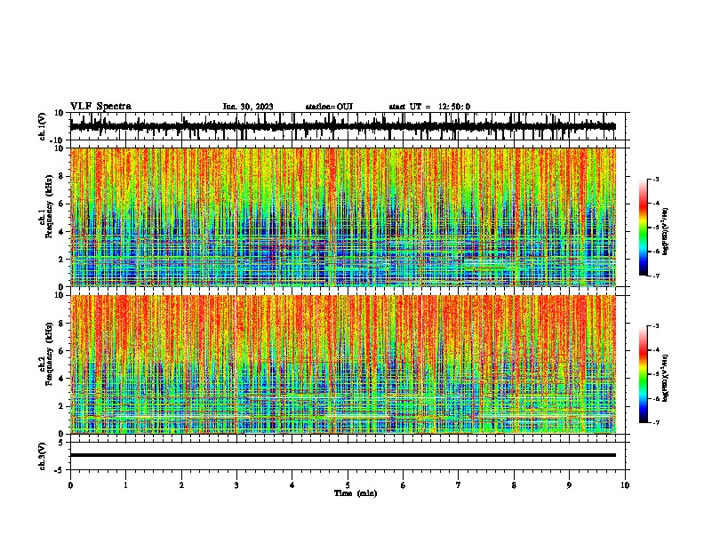The image size is (704, 544).
Task: Click time axis tick label 5
Action: pos(348,485)
